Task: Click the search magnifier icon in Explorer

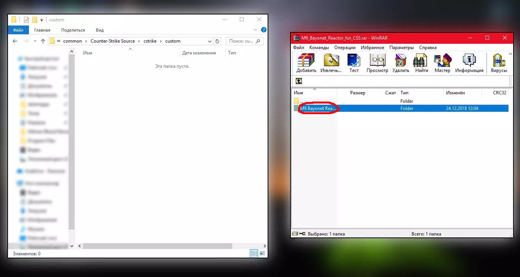Action: click(258, 41)
